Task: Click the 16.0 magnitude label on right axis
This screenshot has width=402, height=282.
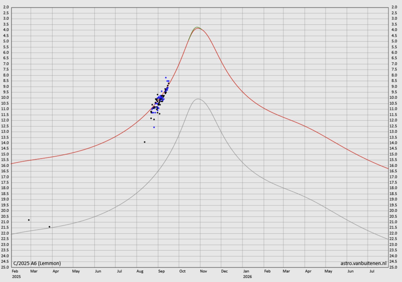Action: [x=394, y=165]
